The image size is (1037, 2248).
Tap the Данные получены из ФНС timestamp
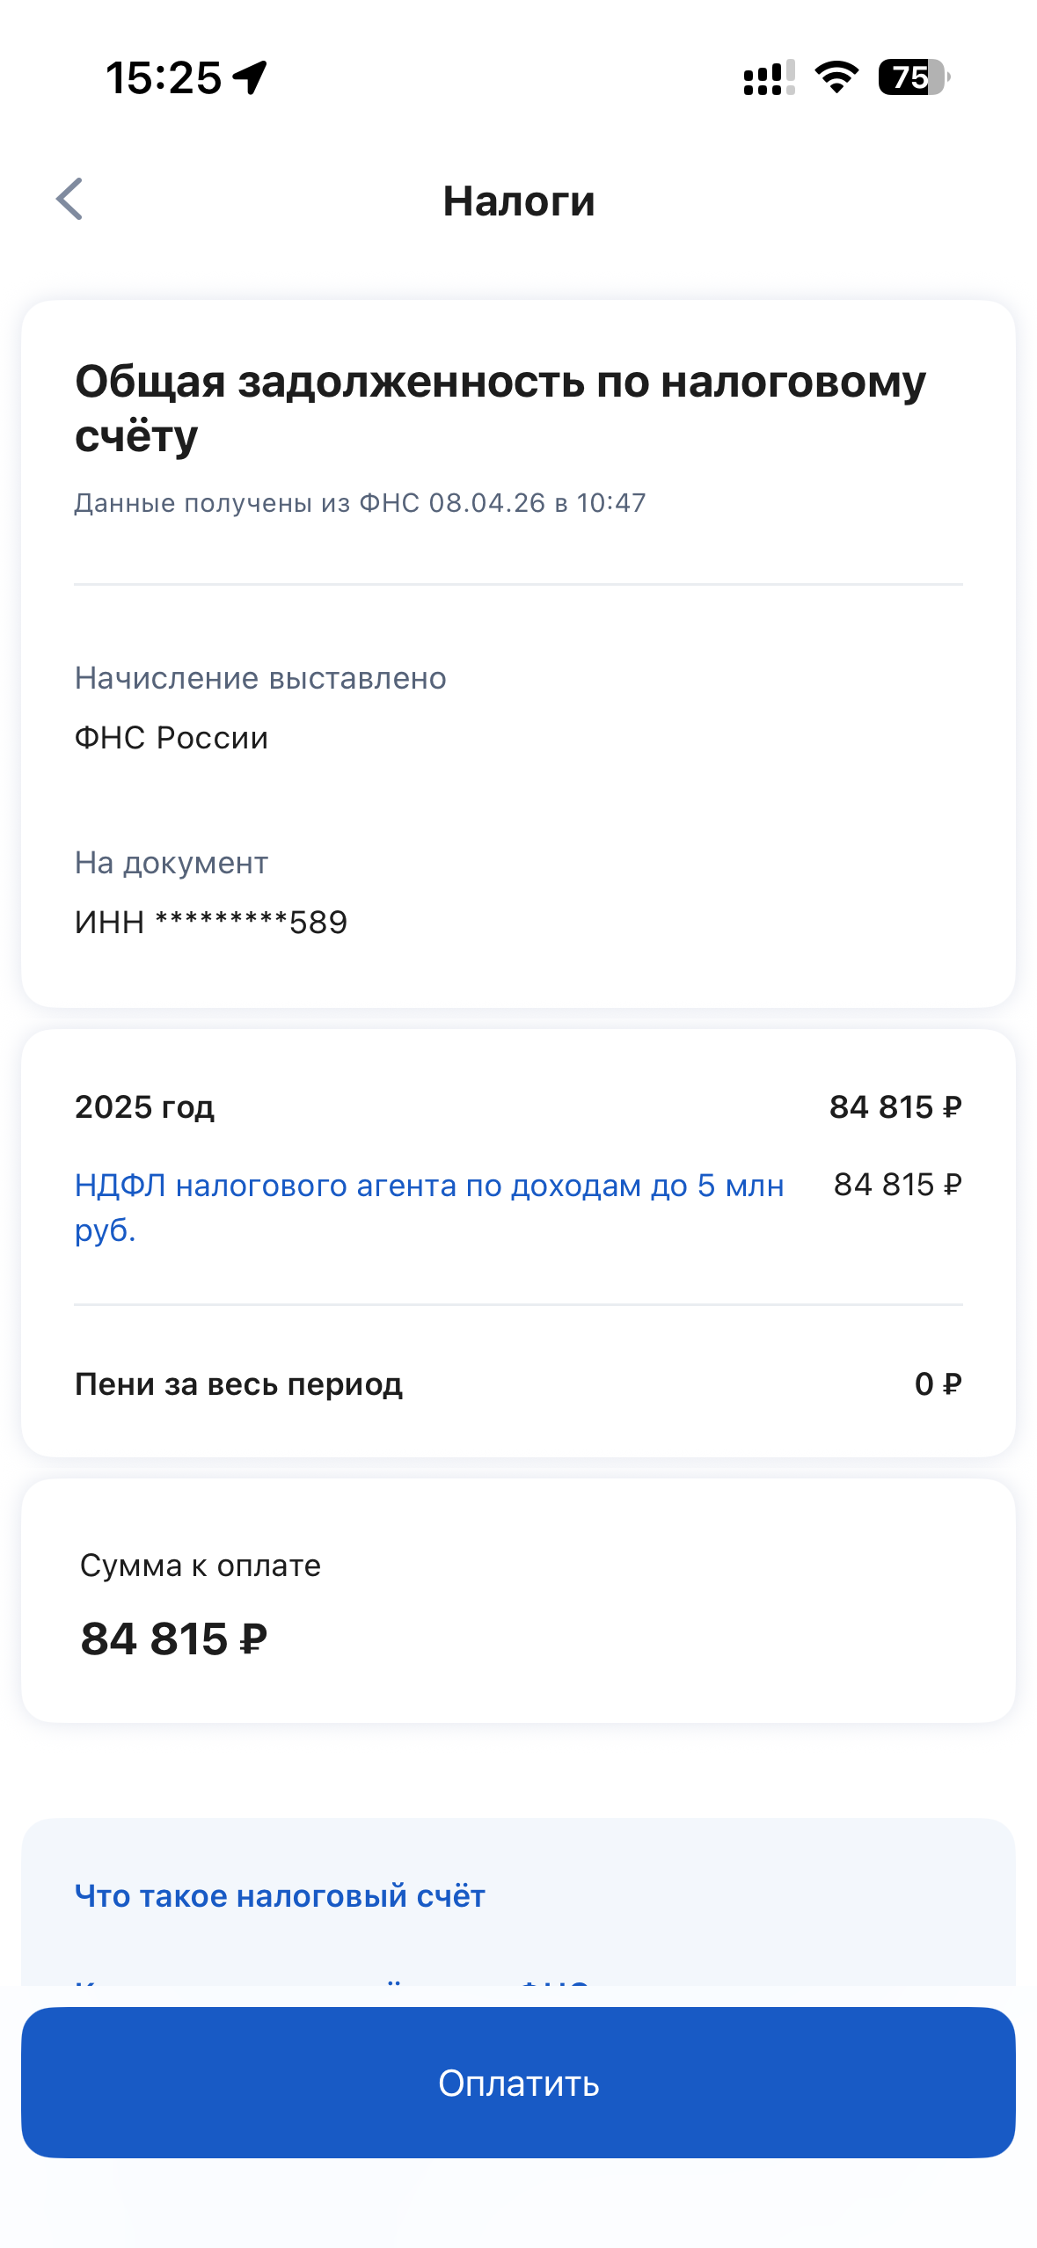pyautogui.click(x=360, y=503)
